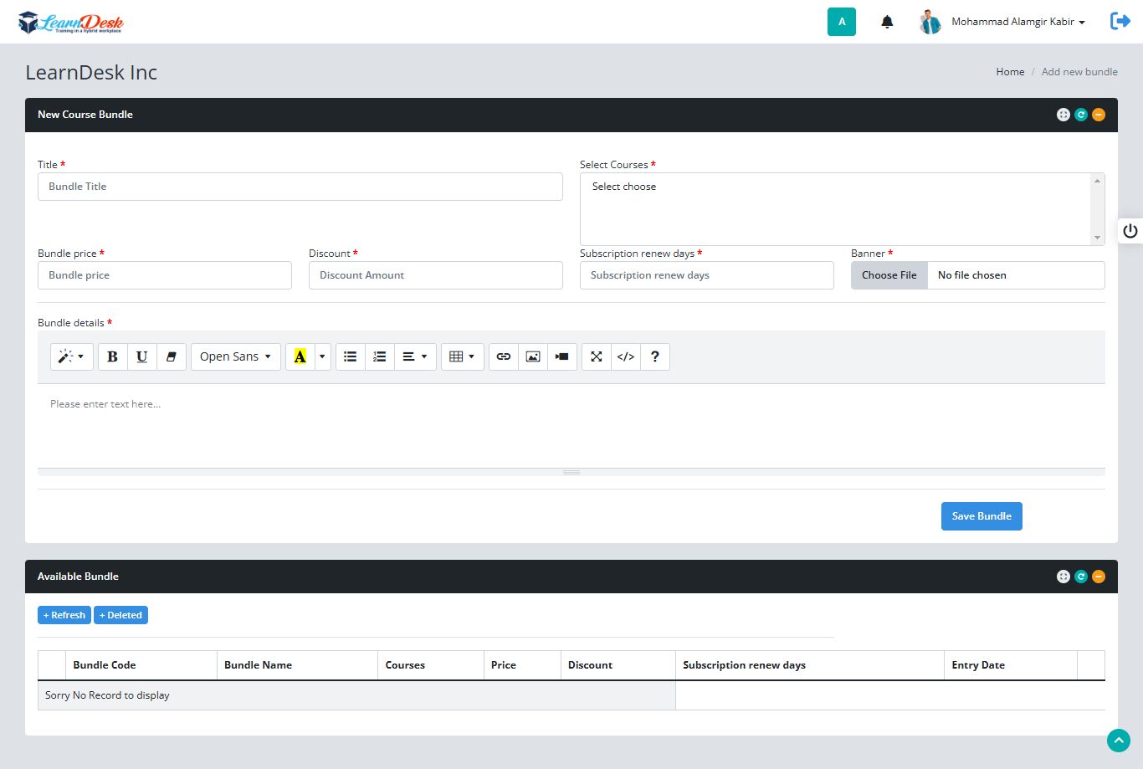Screen dimensions: 1143x769
Task: Toggle code view in editor
Action: [626, 356]
